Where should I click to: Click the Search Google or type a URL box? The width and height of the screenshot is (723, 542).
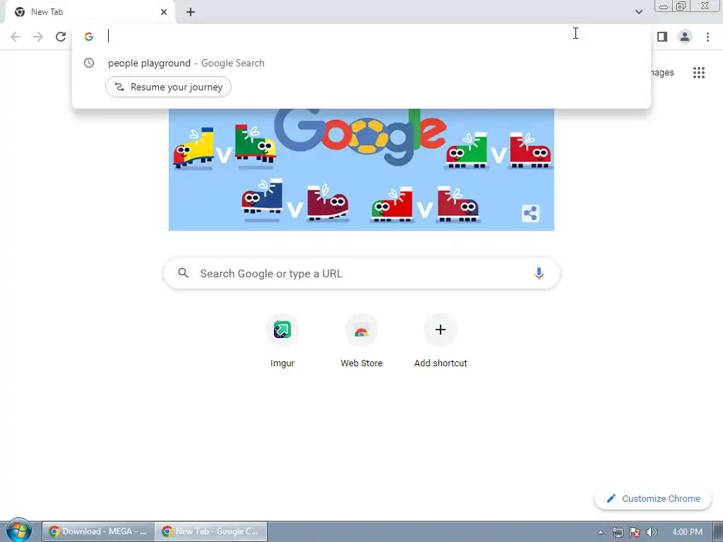point(361,273)
